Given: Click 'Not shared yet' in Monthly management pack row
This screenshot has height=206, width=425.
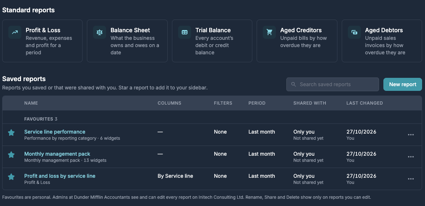Looking at the screenshot, I should pos(308,160).
